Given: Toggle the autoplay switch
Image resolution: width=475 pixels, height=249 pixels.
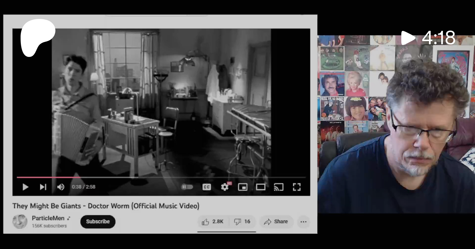Looking at the screenshot, I should tap(187, 187).
